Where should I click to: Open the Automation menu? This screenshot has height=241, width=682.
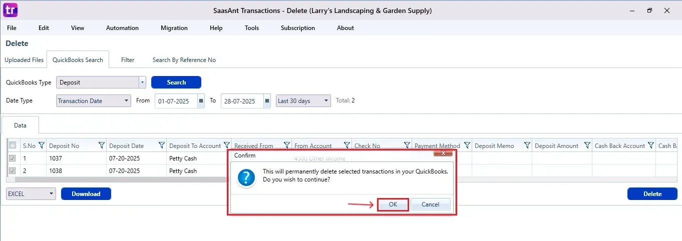tap(122, 28)
